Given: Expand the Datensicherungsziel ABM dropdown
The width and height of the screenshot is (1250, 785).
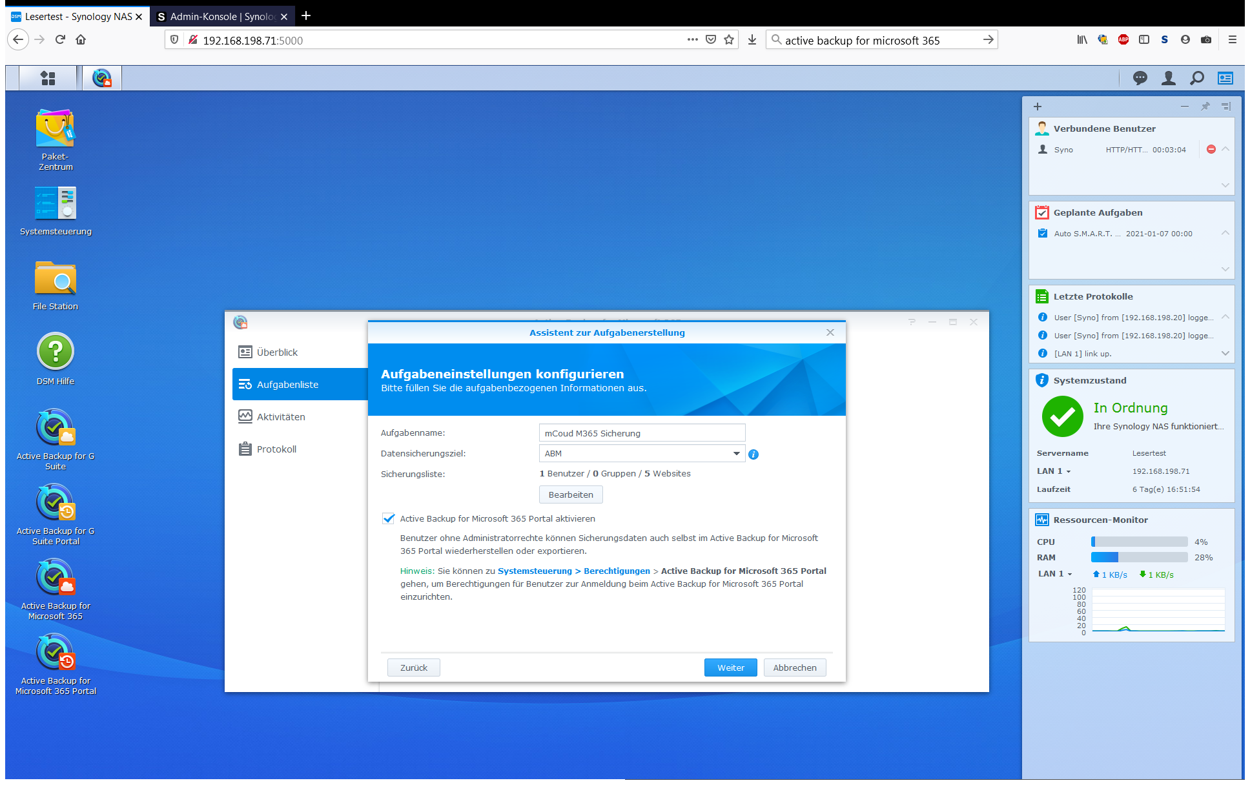Looking at the screenshot, I should point(736,454).
